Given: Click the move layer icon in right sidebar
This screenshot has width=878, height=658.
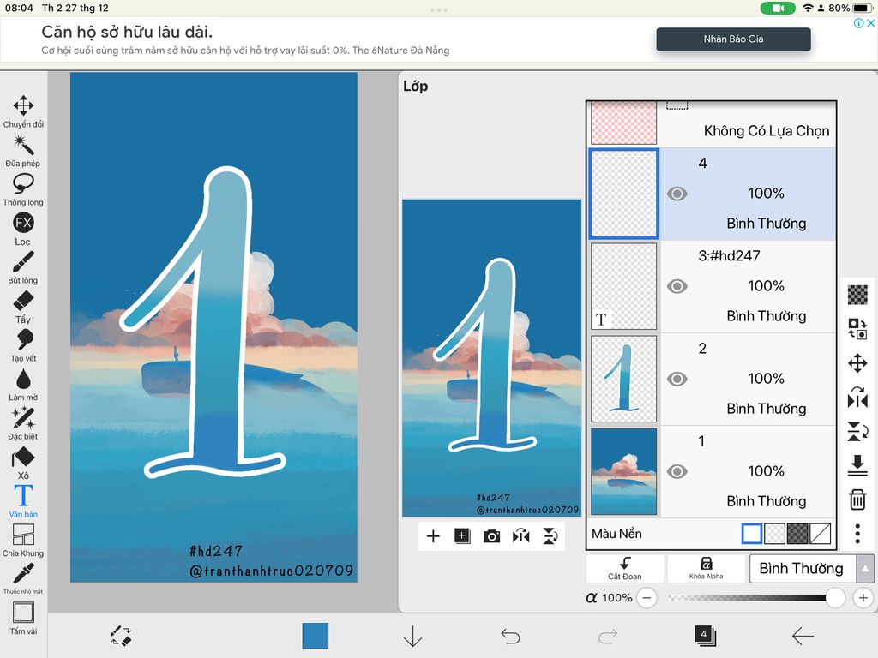Looking at the screenshot, I should pyautogui.click(x=857, y=363).
